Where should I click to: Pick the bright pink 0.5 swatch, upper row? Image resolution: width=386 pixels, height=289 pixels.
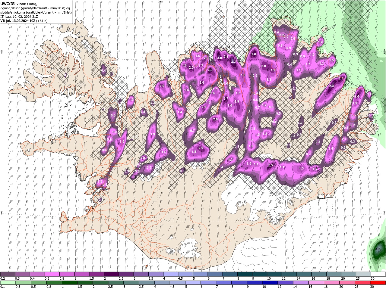[52, 274]
